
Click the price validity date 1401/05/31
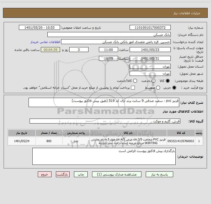pos(150,58)
